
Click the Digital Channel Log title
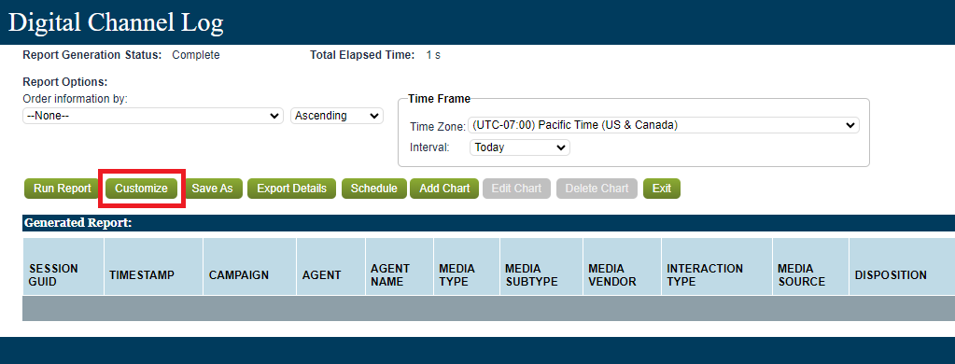pyautogui.click(x=116, y=22)
